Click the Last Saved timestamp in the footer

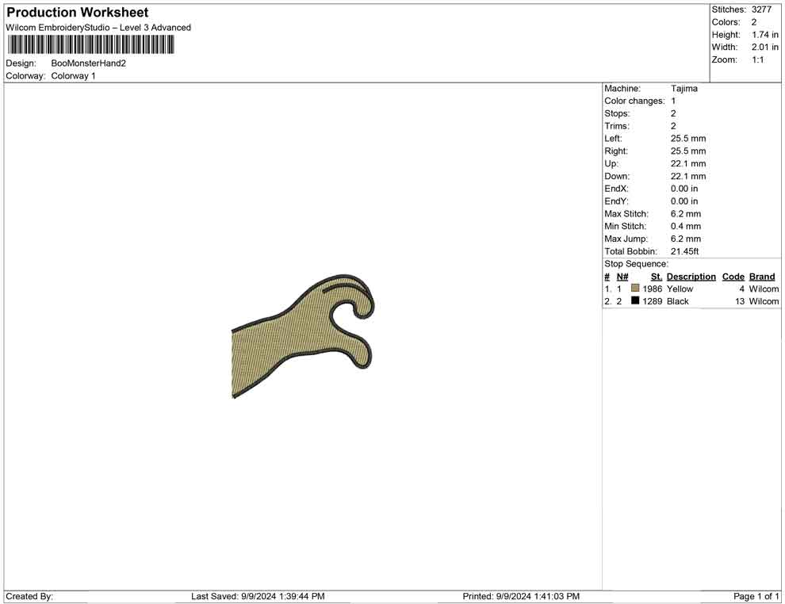click(x=258, y=596)
